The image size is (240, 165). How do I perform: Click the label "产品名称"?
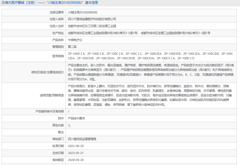click(x=58, y=40)
